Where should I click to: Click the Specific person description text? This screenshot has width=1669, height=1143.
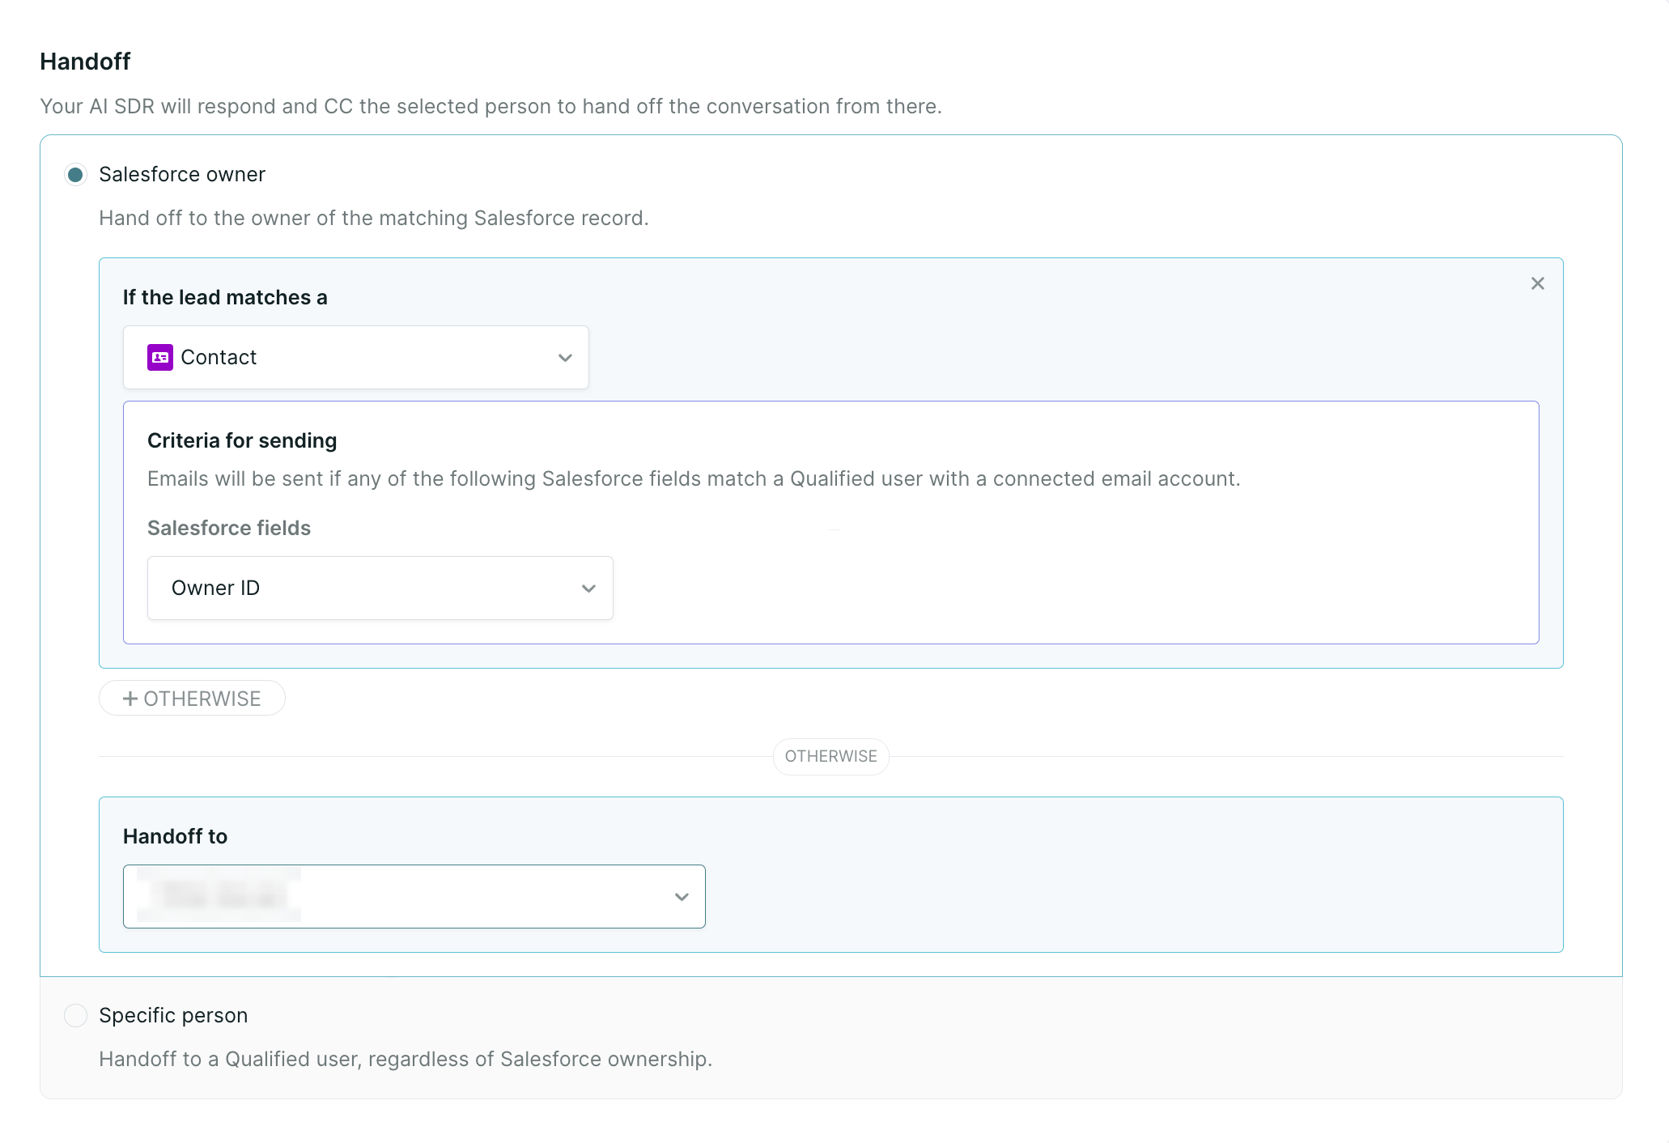tap(405, 1059)
